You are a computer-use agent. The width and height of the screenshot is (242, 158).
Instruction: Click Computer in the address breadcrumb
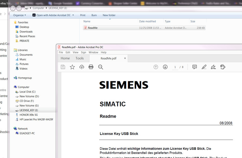click(38, 8)
